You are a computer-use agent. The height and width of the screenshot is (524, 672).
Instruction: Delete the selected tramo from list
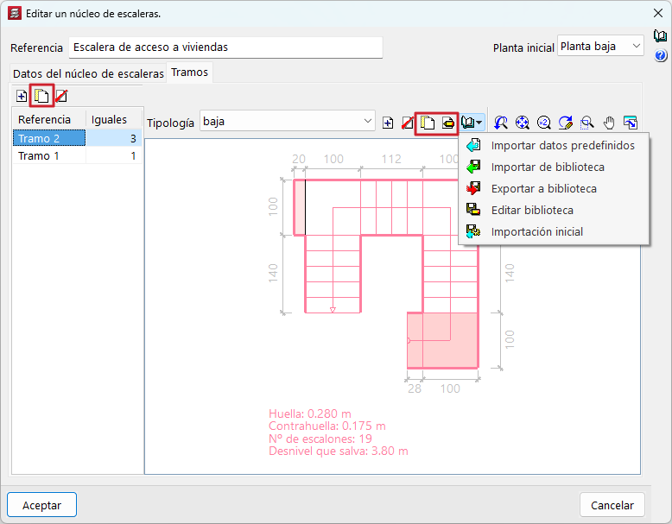(61, 96)
